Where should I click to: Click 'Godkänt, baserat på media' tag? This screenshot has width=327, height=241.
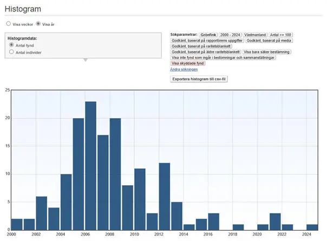click(268, 40)
